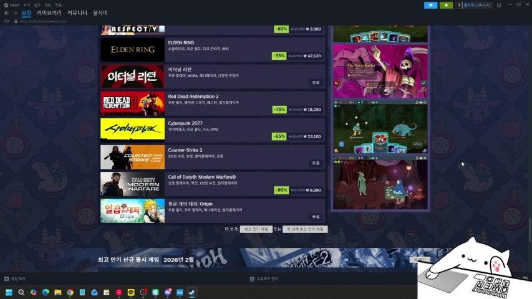Click the 최고 인기 게임 button

[x=256, y=229]
